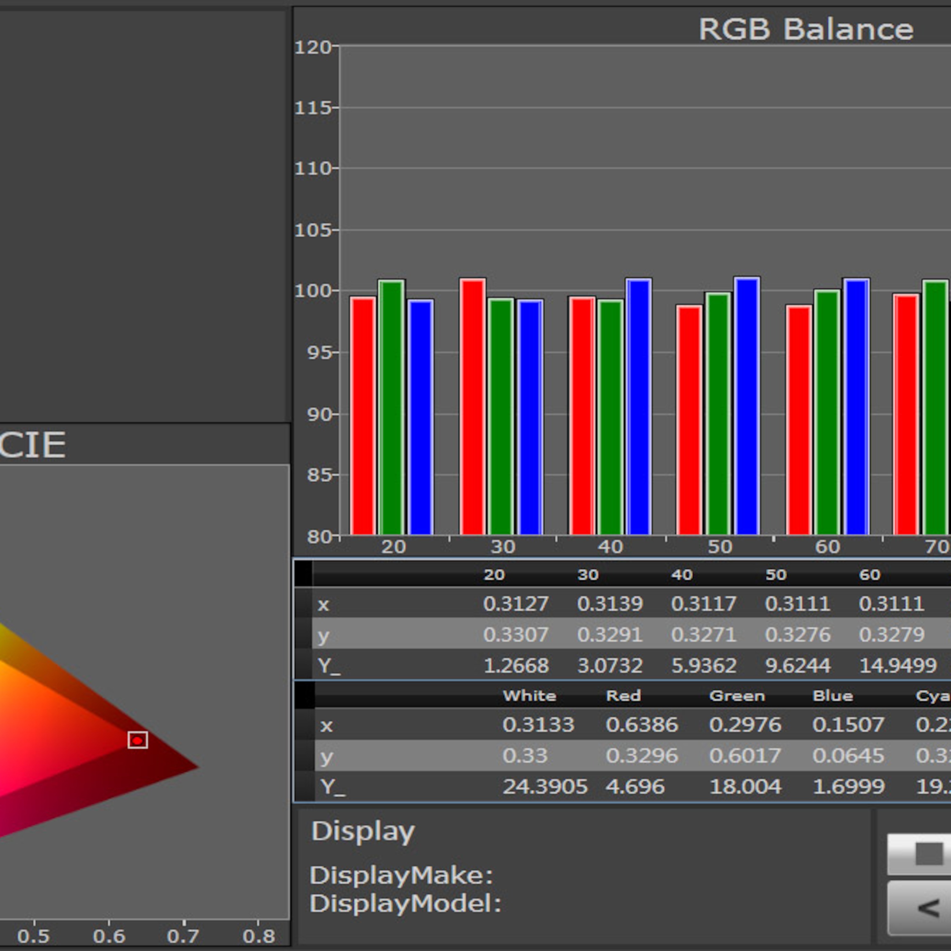Select the red target point in CIE chart
The height and width of the screenshot is (951, 951).
click(138, 740)
